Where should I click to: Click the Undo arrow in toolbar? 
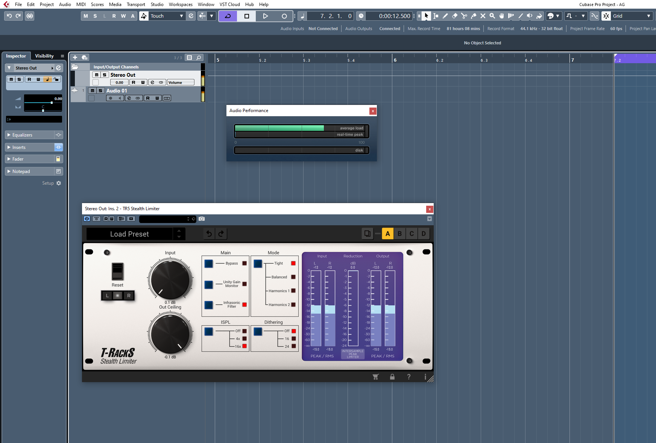tap(9, 16)
